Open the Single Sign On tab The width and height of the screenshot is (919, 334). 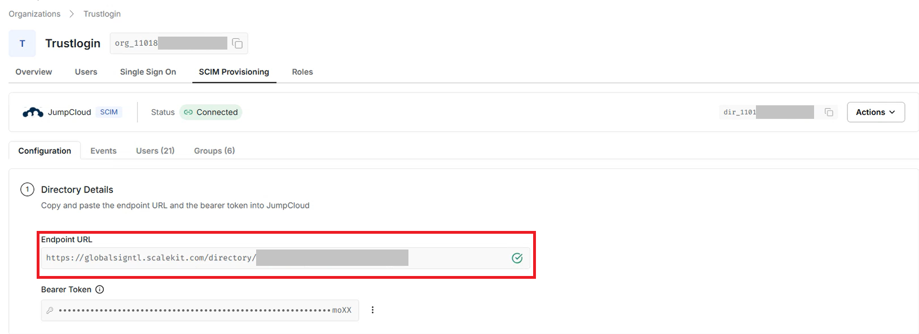tap(148, 72)
